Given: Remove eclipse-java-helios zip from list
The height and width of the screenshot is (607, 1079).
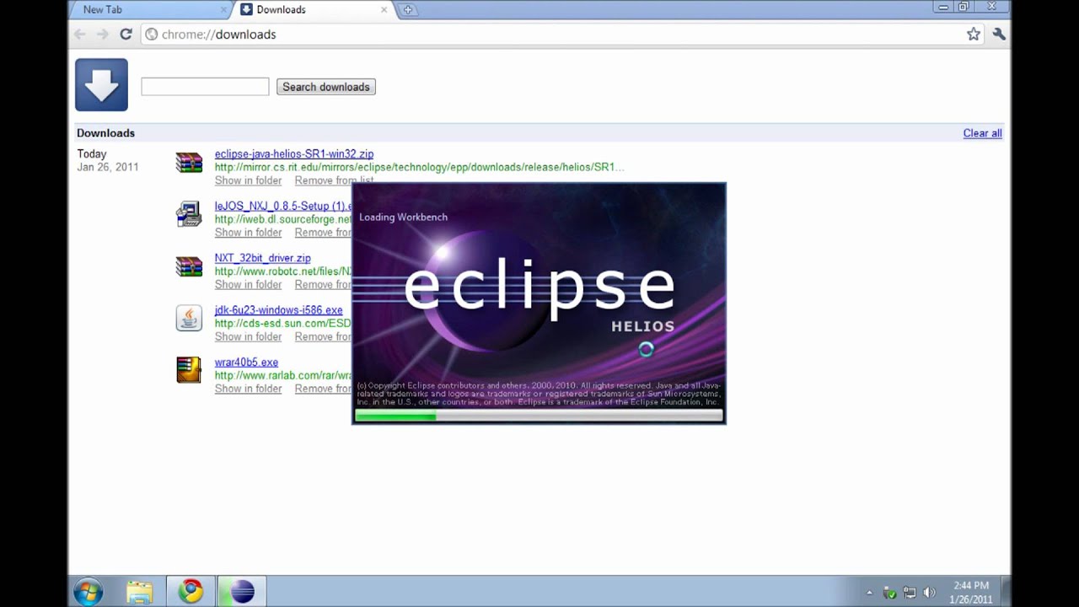Looking at the screenshot, I should coord(334,180).
